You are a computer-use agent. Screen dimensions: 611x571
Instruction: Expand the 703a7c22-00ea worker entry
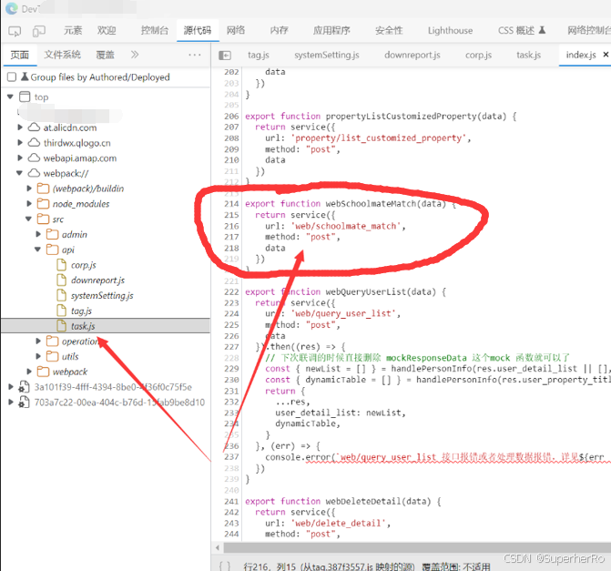11,403
